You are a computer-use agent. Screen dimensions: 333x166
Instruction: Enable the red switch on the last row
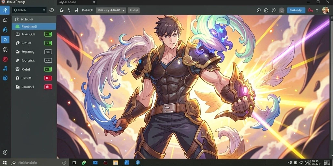tap(48, 87)
